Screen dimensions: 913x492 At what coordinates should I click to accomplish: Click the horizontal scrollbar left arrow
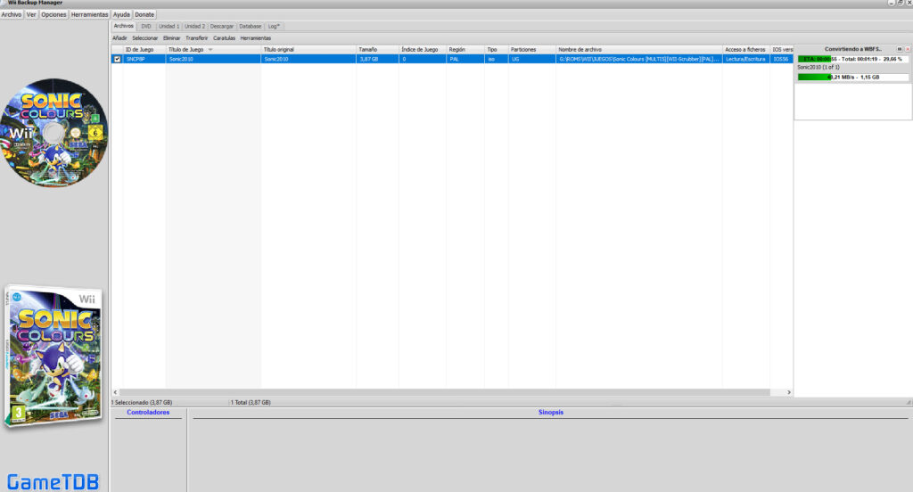click(115, 392)
